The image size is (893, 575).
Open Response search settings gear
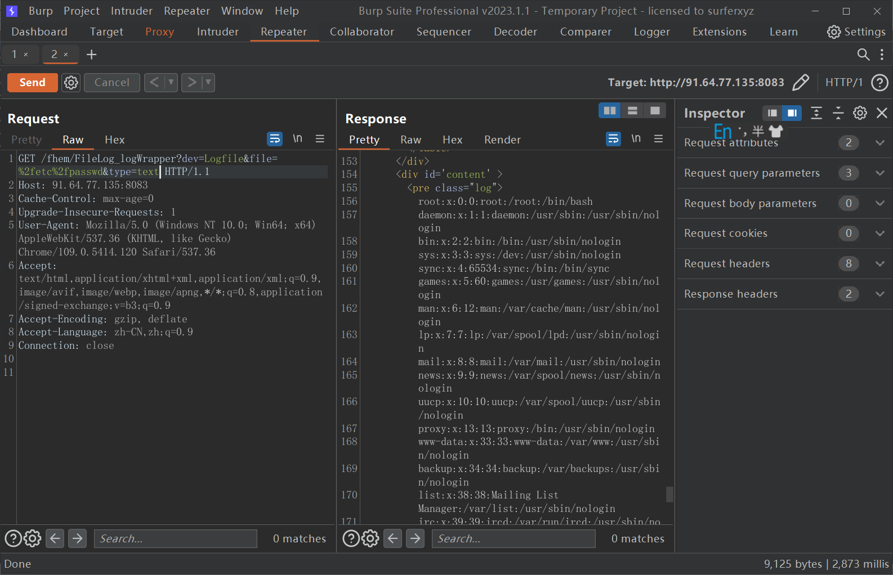[370, 538]
